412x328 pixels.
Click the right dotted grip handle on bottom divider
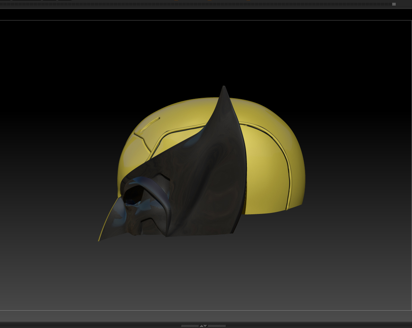(217, 326)
